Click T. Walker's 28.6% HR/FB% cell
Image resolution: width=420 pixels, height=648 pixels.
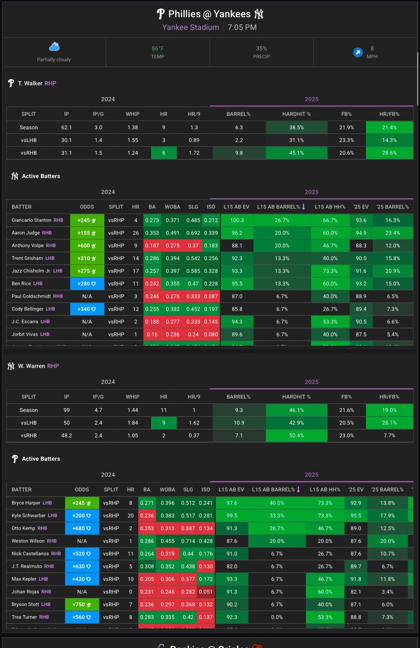pyautogui.click(x=389, y=153)
